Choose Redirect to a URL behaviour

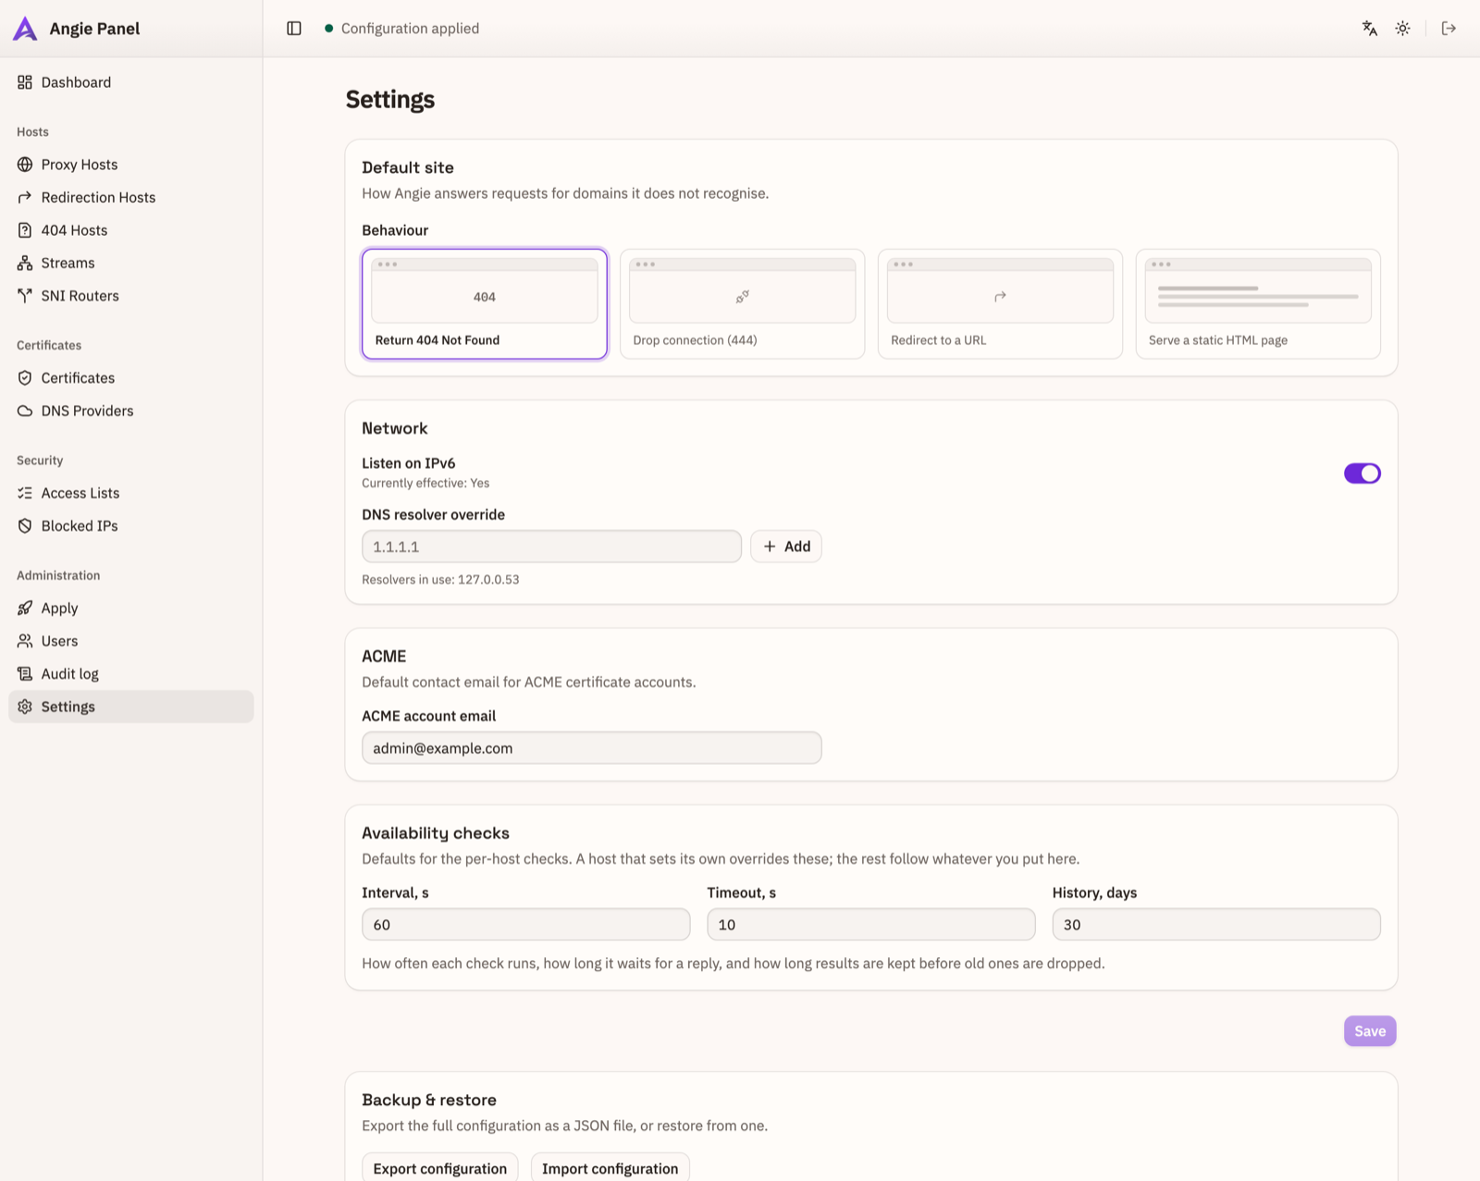1000,303
